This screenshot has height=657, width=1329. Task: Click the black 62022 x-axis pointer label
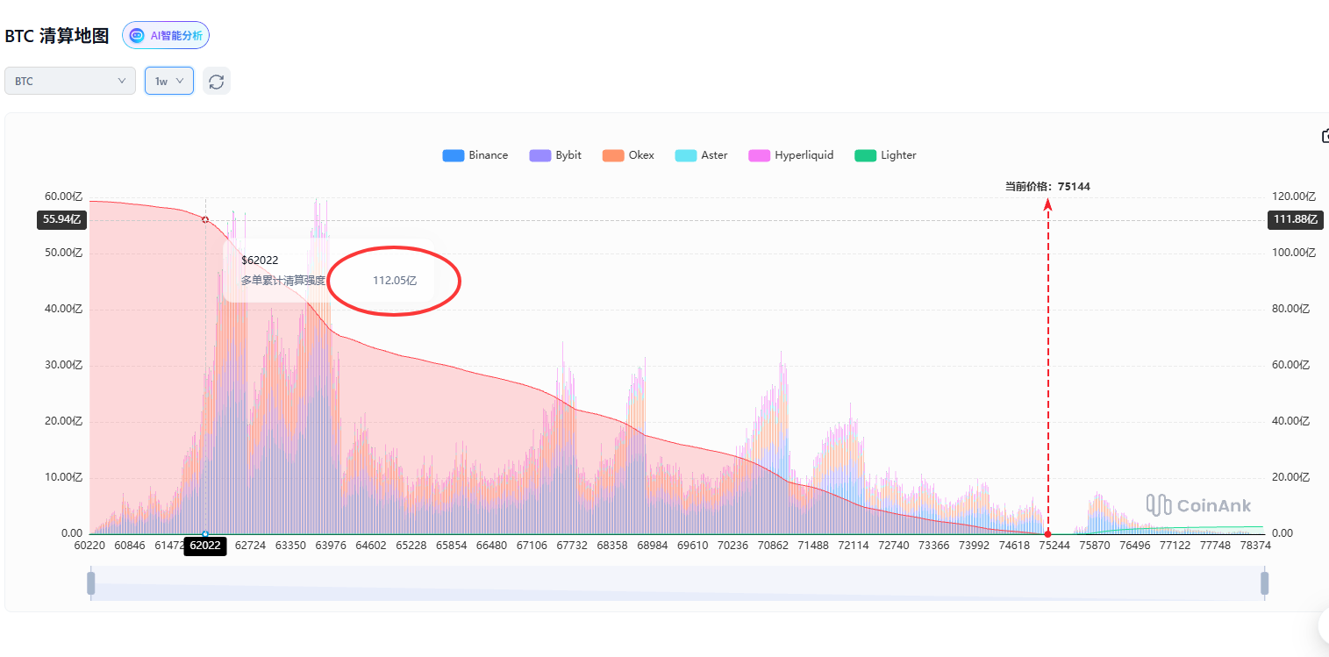coord(205,546)
